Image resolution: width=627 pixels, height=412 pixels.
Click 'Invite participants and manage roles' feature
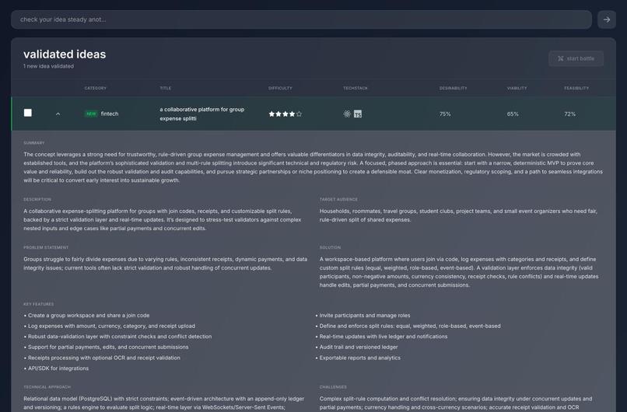[x=365, y=316]
